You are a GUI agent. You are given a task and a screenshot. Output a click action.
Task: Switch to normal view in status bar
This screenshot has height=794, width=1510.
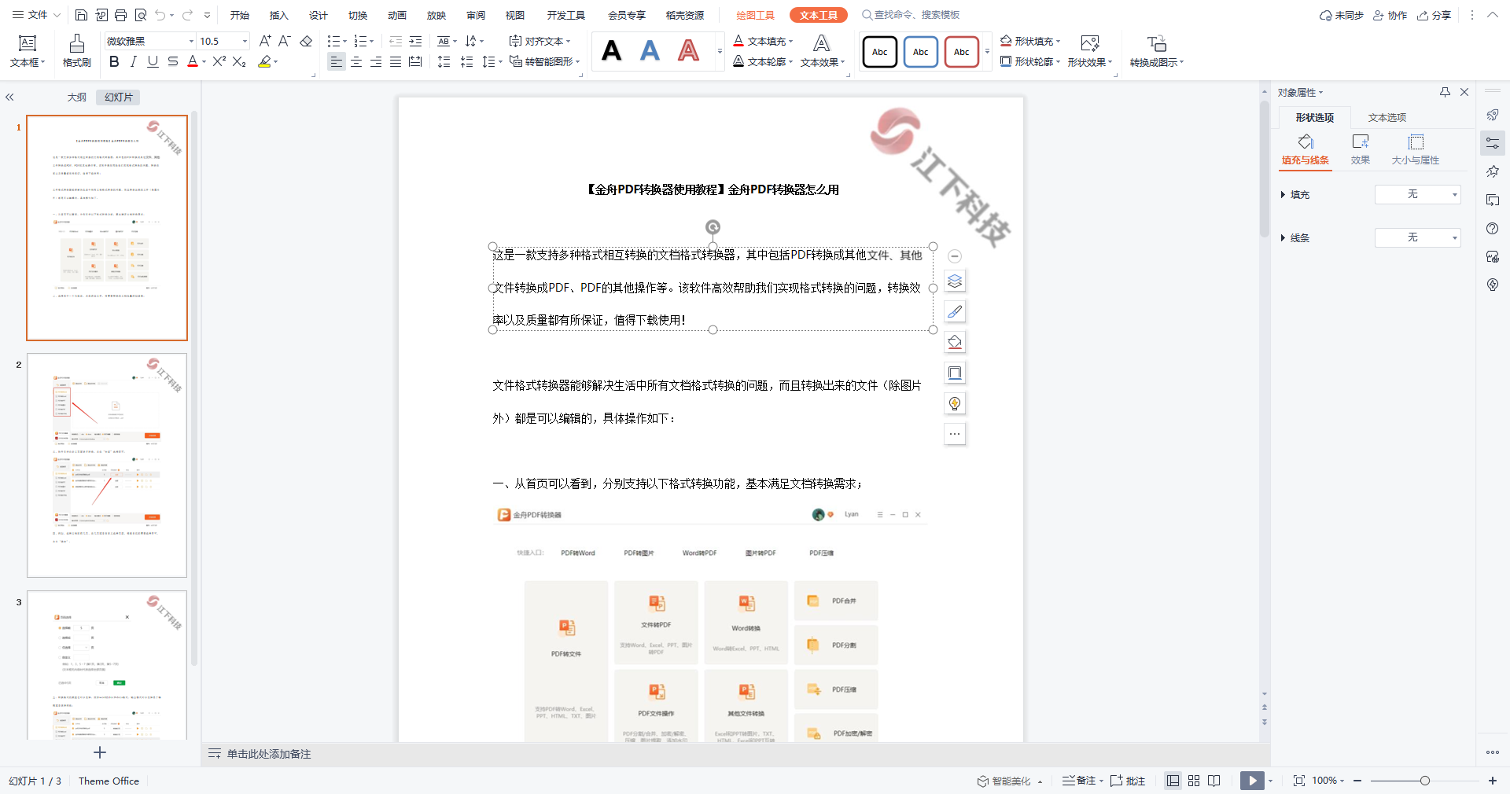pyautogui.click(x=1173, y=781)
